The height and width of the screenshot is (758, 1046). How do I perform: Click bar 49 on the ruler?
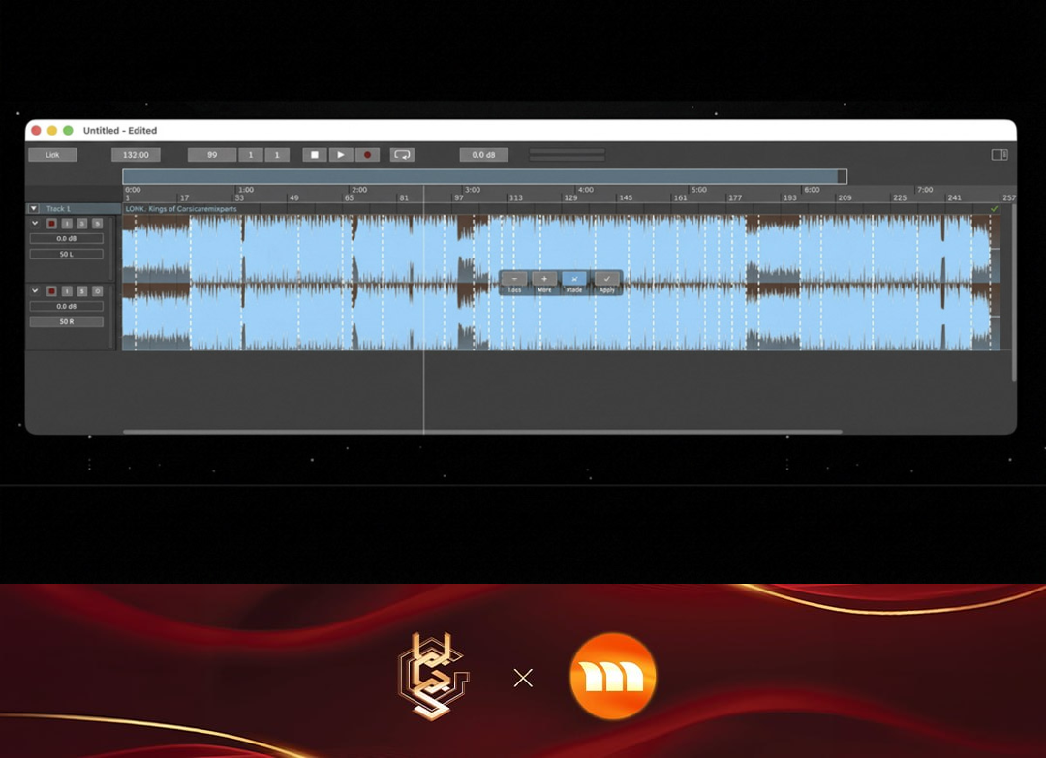pyautogui.click(x=294, y=198)
